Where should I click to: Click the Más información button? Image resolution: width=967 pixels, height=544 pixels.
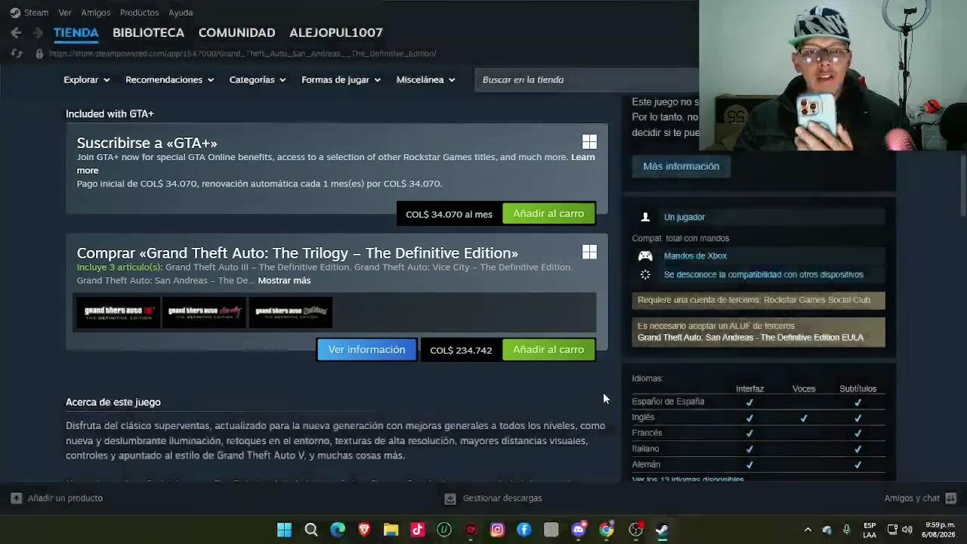click(681, 166)
